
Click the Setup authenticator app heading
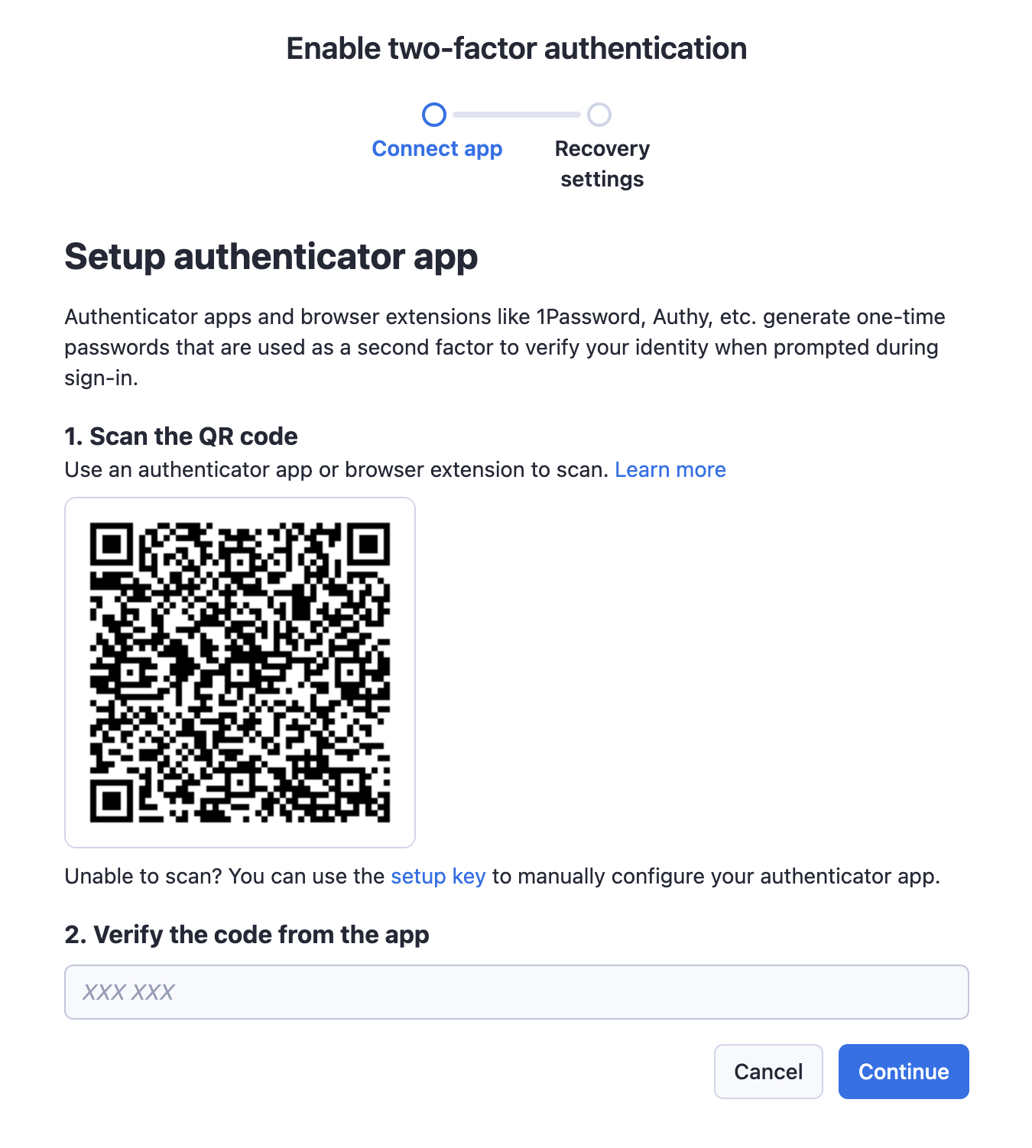point(271,257)
